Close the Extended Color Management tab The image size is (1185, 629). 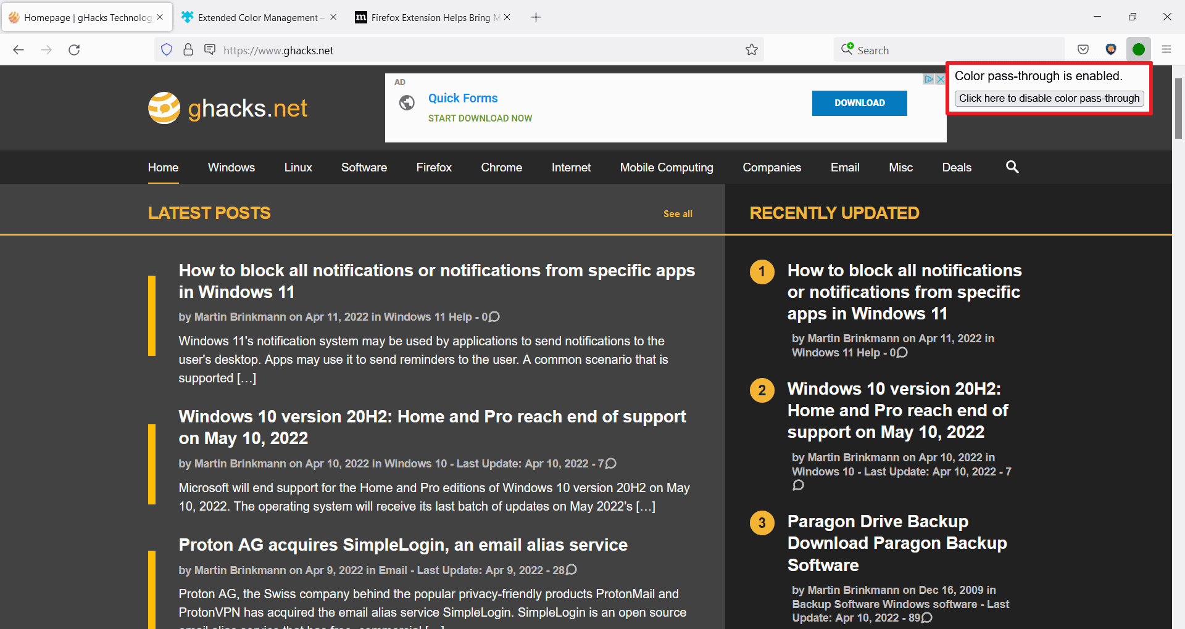click(333, 17)
